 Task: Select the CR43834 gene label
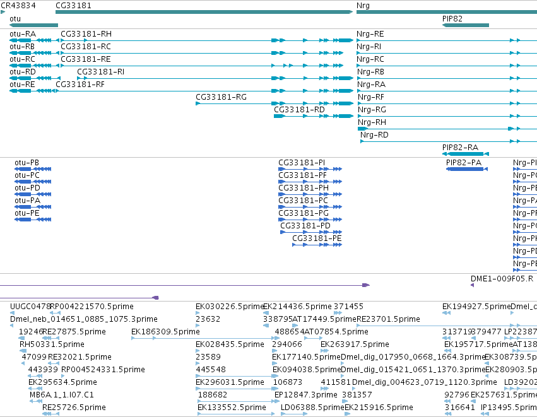(18, 6)
